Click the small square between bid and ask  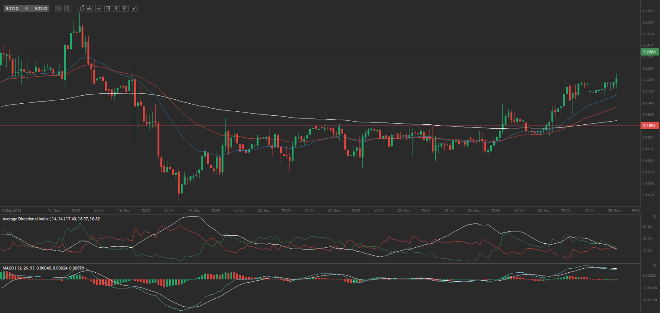(26, 8)
